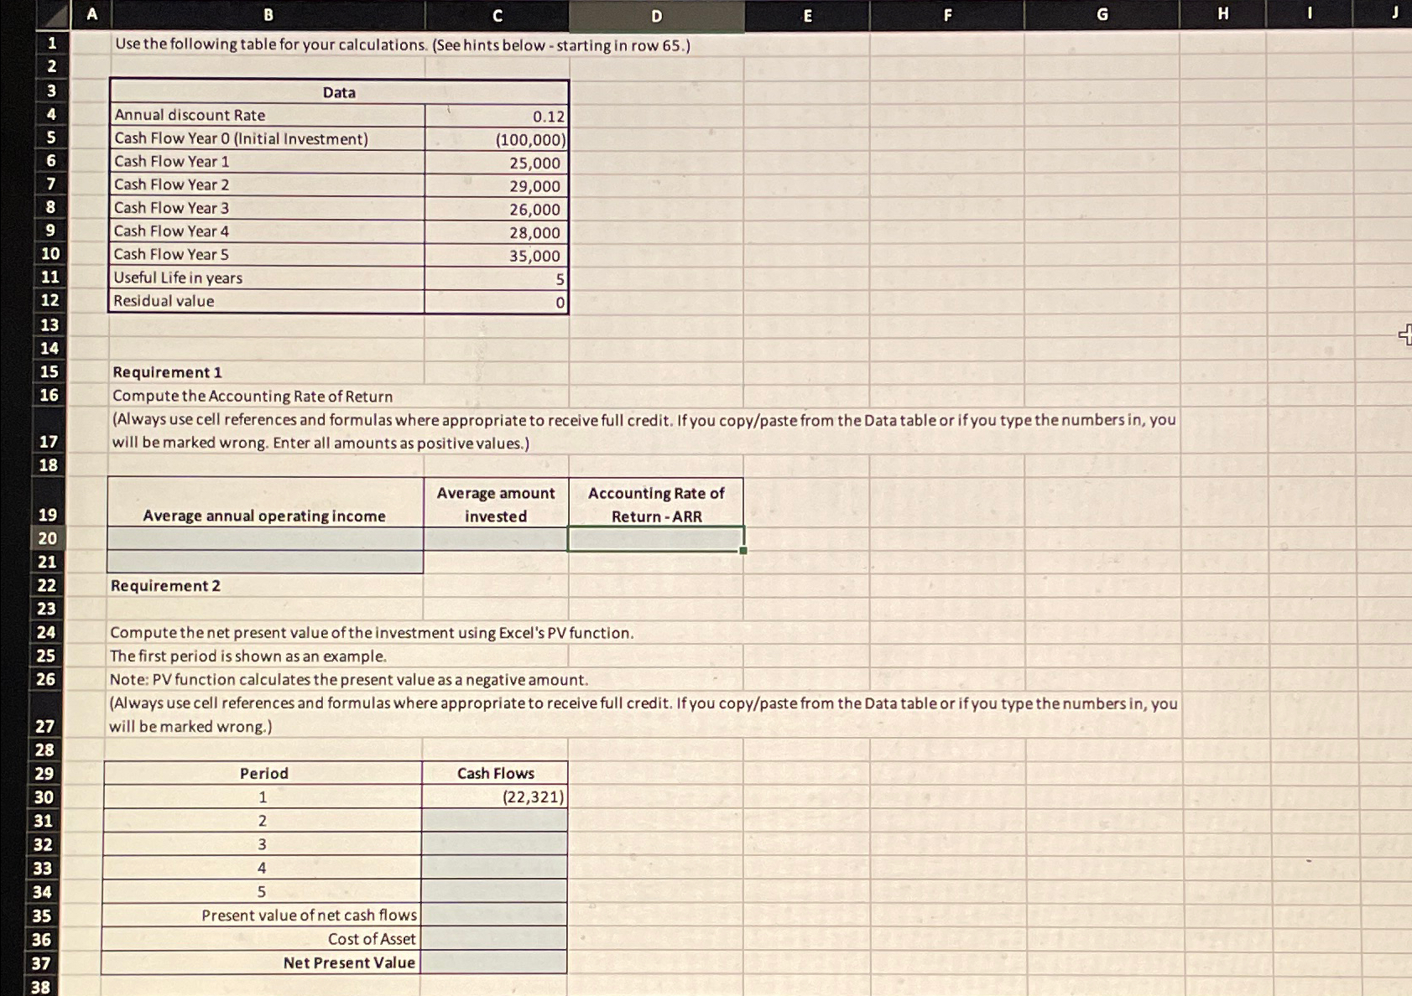The width and height of the screenshot is (1412, 996).
Task: Click row header 1
Action: [49, 45]
